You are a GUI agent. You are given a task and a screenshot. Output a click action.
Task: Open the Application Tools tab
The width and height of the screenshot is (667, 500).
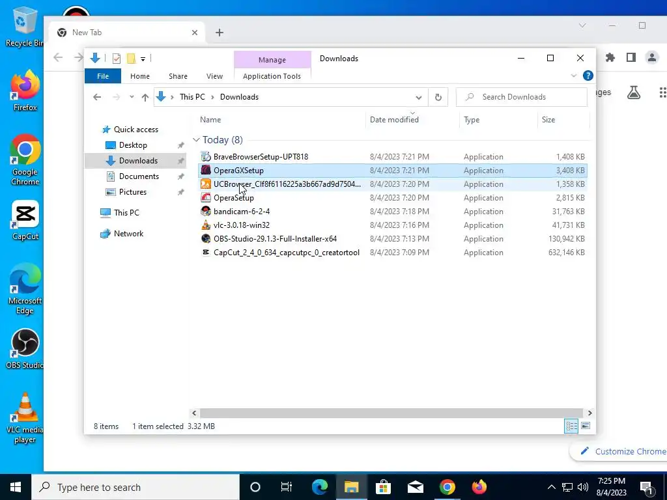point(272,76)
